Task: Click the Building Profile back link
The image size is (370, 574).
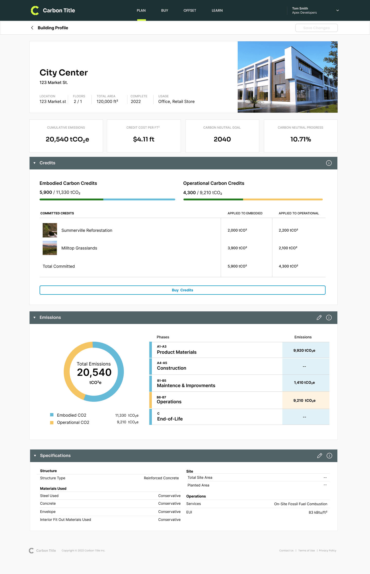Action: [x=53, y=28]
